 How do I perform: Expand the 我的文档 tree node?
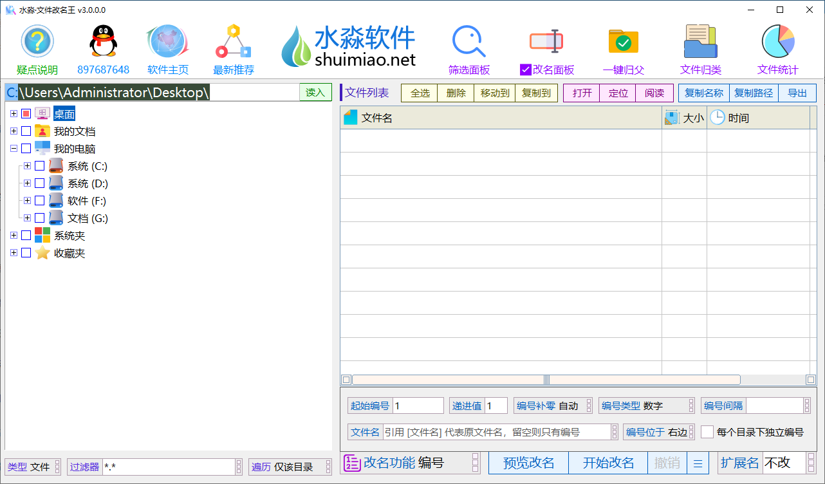tap(14, 131)
